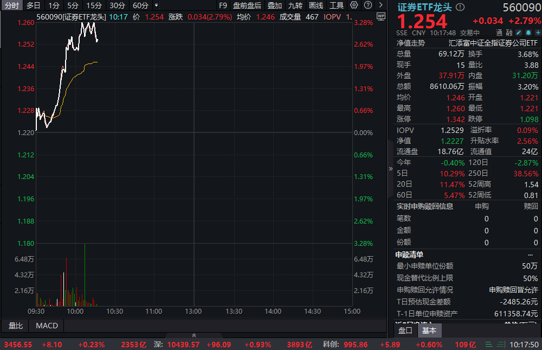Click the question mark help icon

[x=367, y=5]
